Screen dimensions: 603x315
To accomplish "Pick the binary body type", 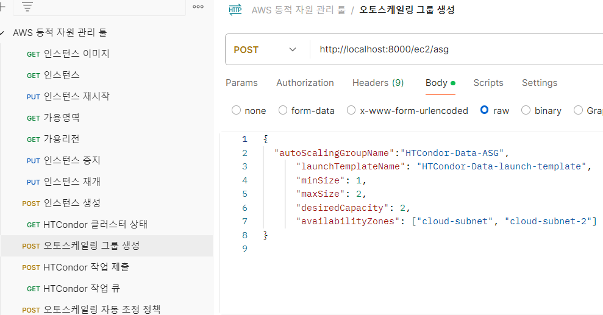I will (x=526, y=110).
